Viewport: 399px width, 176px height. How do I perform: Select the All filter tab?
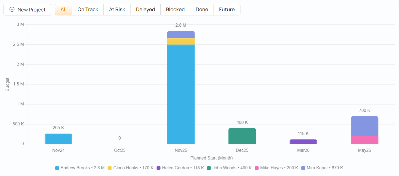pyautogui.click(x=64, y=10)
